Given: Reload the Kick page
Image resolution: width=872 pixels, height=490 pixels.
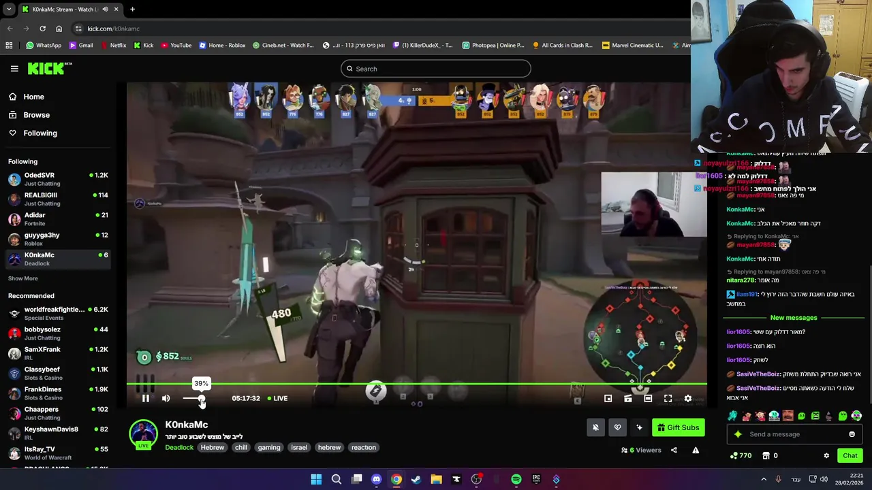Looking at the screenshot, I should point(42,29).
